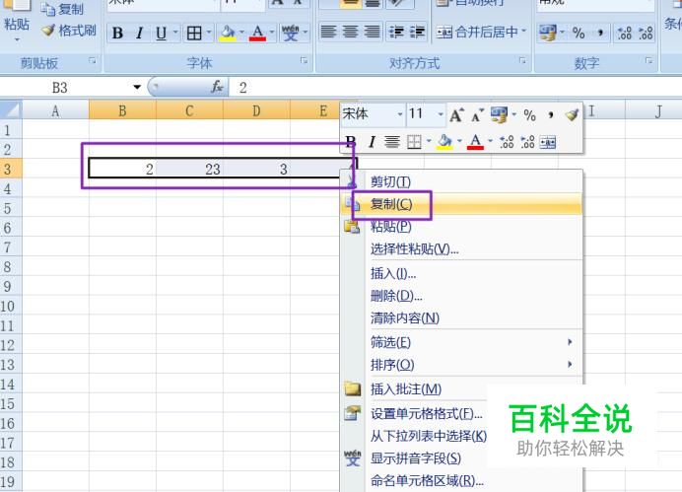The image size is (682, 492).
Task: Apply yellow fill color from the ribbon
Action: point(228,33)
